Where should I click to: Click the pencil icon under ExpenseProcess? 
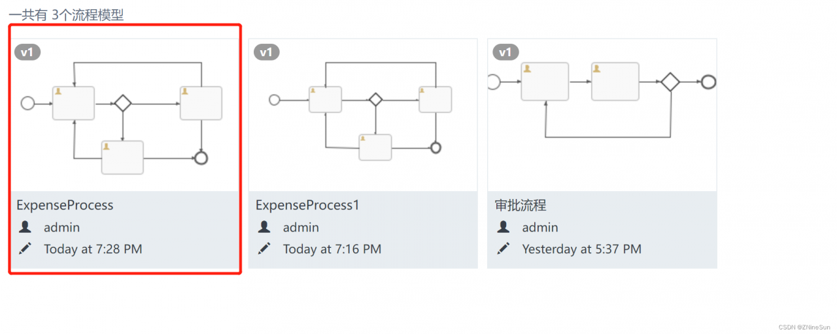(x=25, y=249)
